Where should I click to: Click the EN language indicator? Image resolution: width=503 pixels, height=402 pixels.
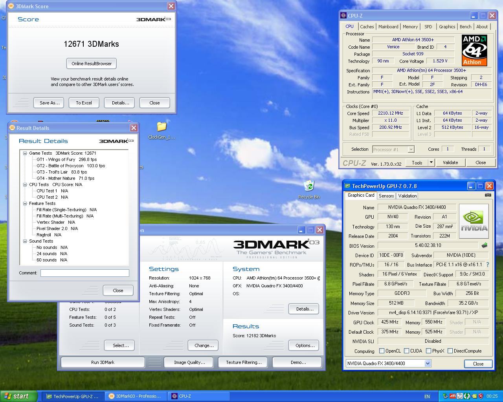click(427, 397)
